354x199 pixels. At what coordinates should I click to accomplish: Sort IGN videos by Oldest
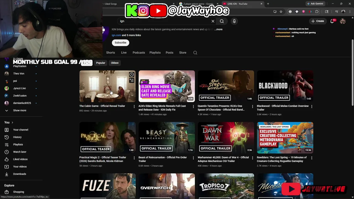(x=115, y=63)
